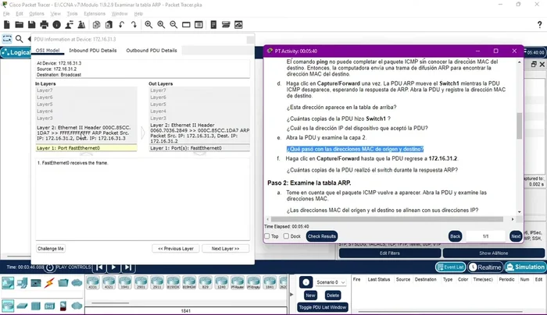Open the File menu
The image size is (547, 315).
[x=6, y=13]
